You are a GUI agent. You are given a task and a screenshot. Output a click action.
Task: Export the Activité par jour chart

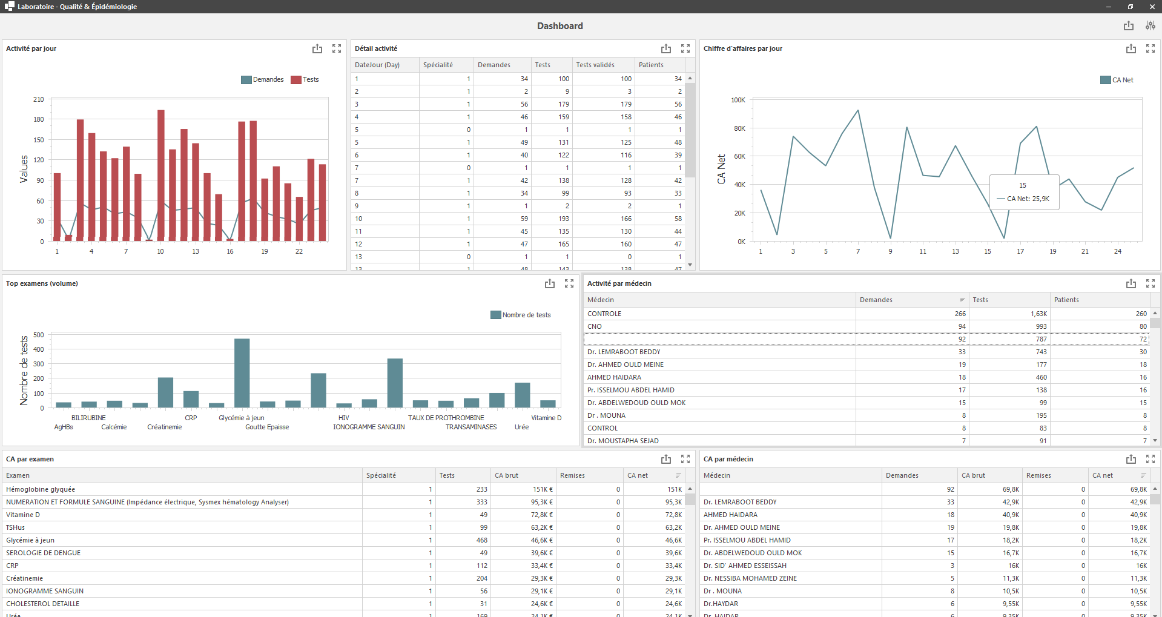317,48
